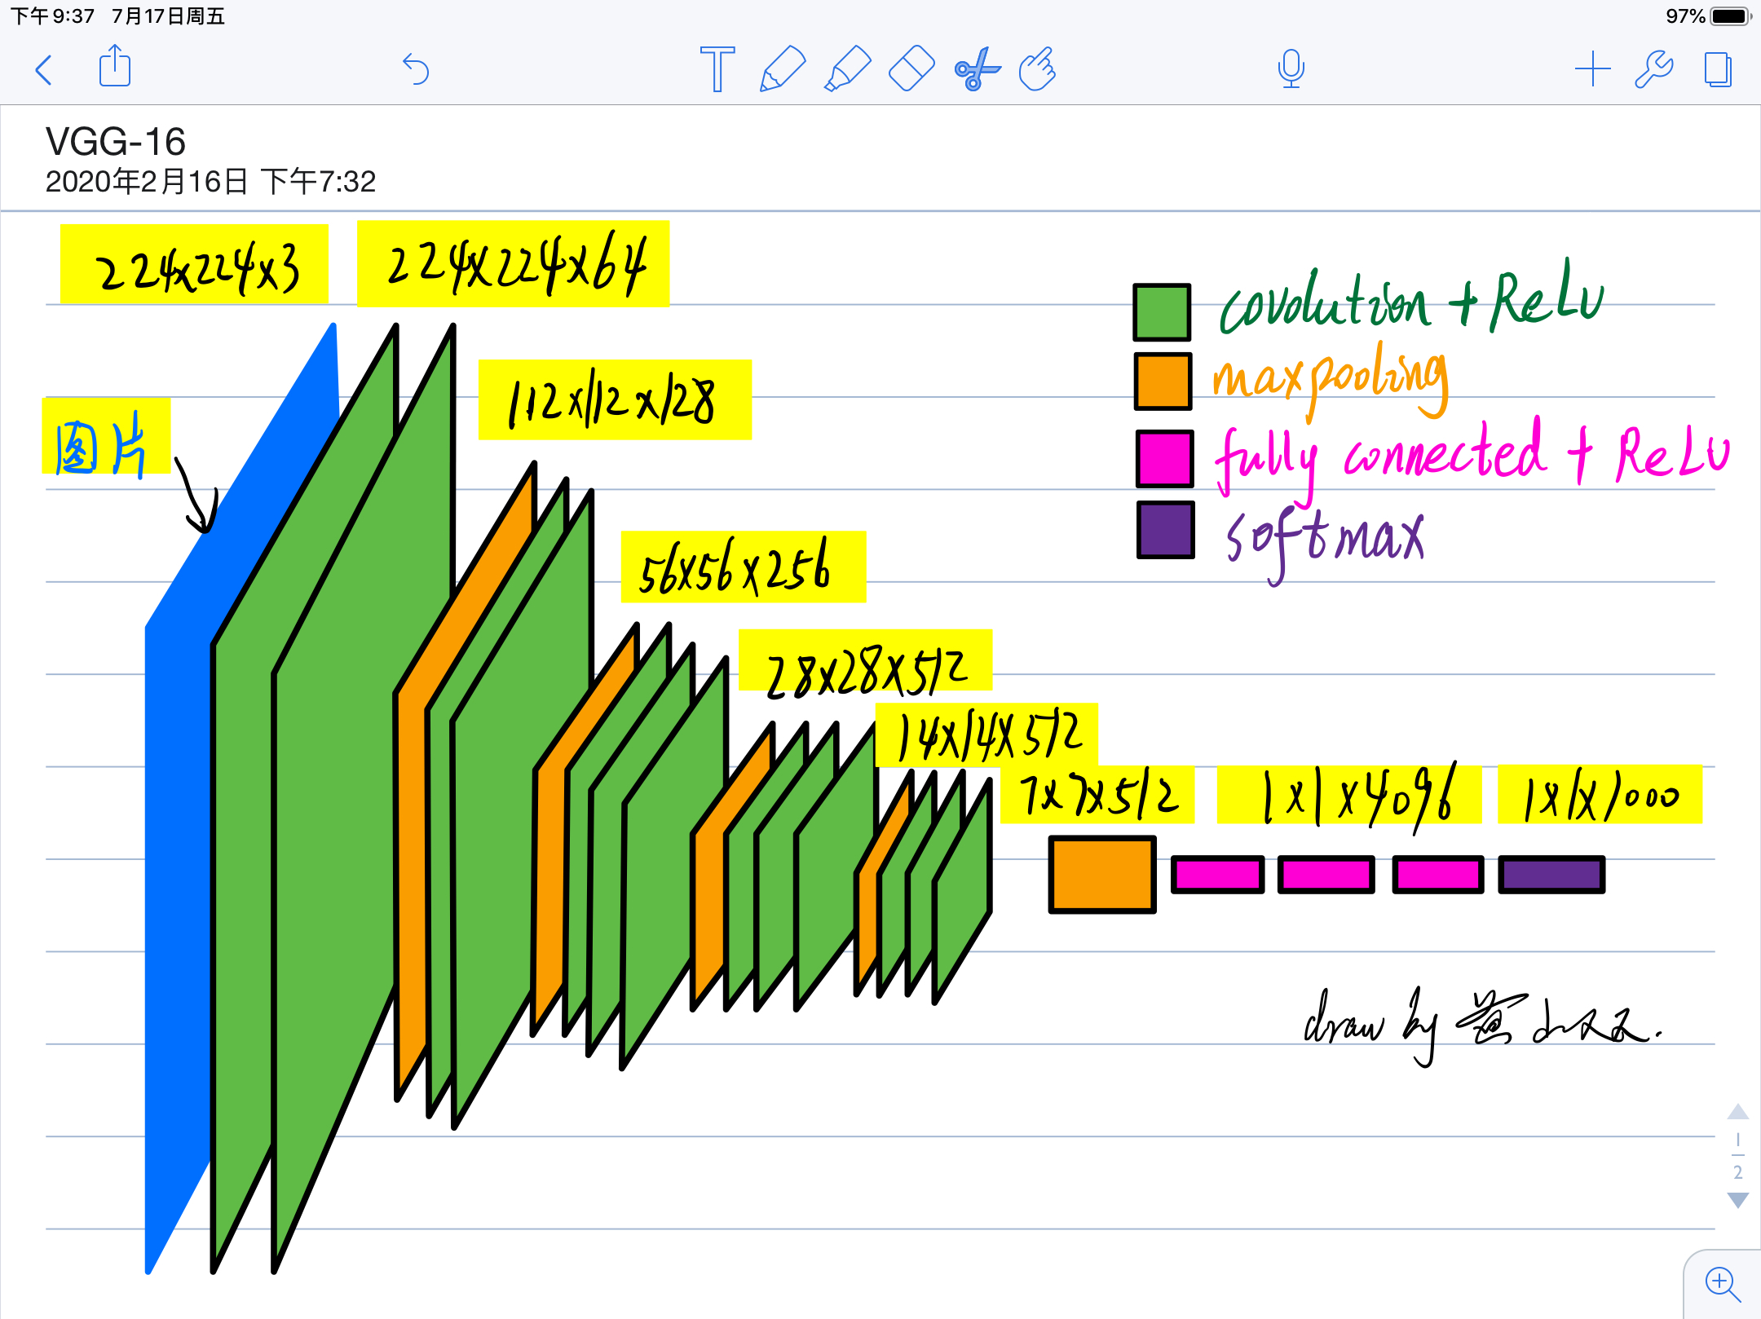Tap the purple softmax legend square
The height and width of the screenshot is (1319, 1761).
(1165, 530)
